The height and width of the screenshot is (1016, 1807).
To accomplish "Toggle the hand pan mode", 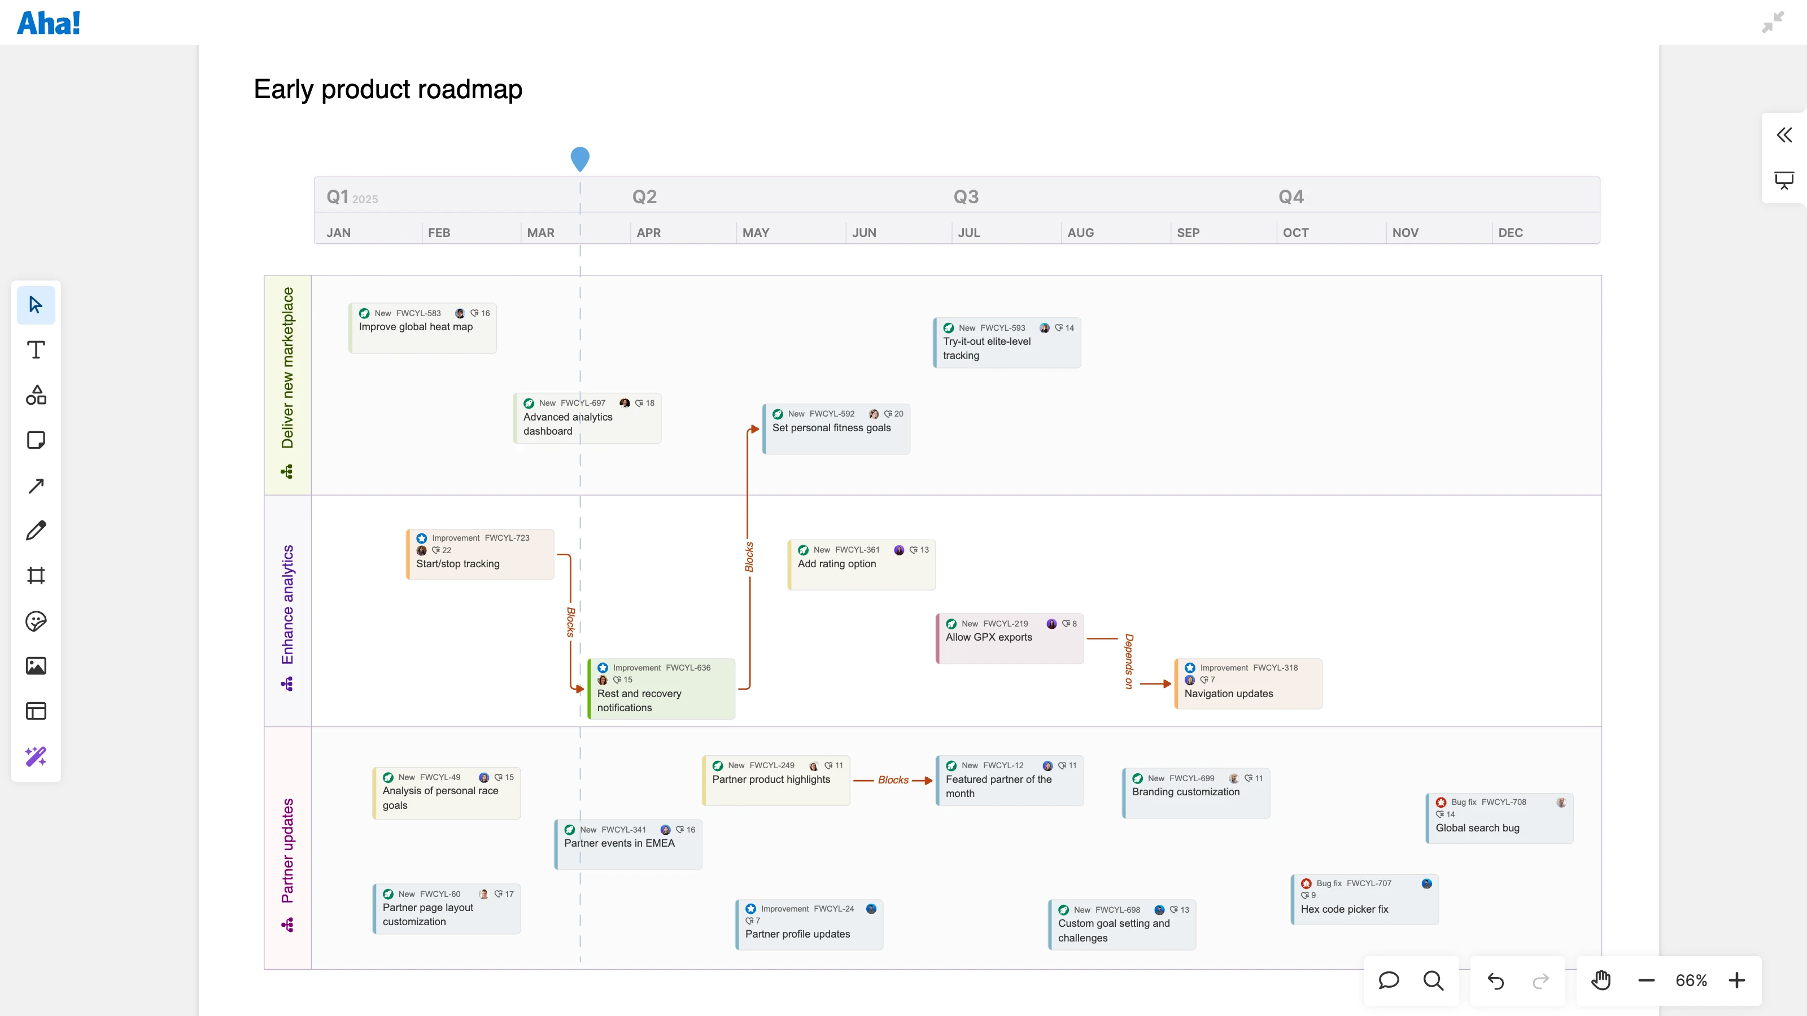I will tap(1601, 980).
